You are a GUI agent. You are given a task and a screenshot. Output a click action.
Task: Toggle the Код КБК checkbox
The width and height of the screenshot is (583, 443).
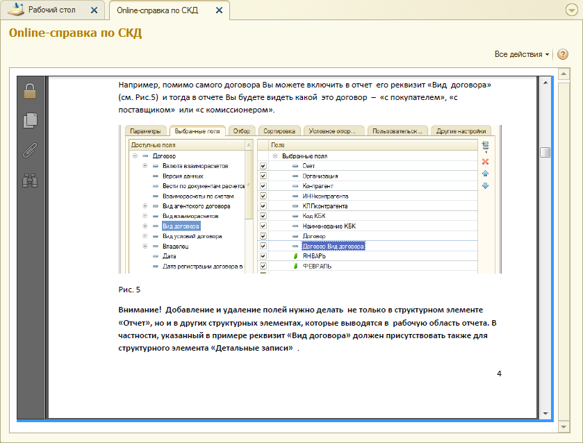pos(263,216)
